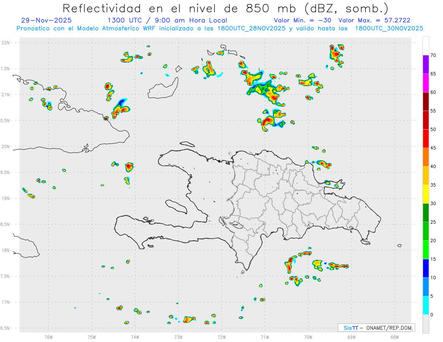Image resolution: width=443 pixels, height=342 pixels.
Task: Click the "70W" longitude label
Action: point(308,336)
